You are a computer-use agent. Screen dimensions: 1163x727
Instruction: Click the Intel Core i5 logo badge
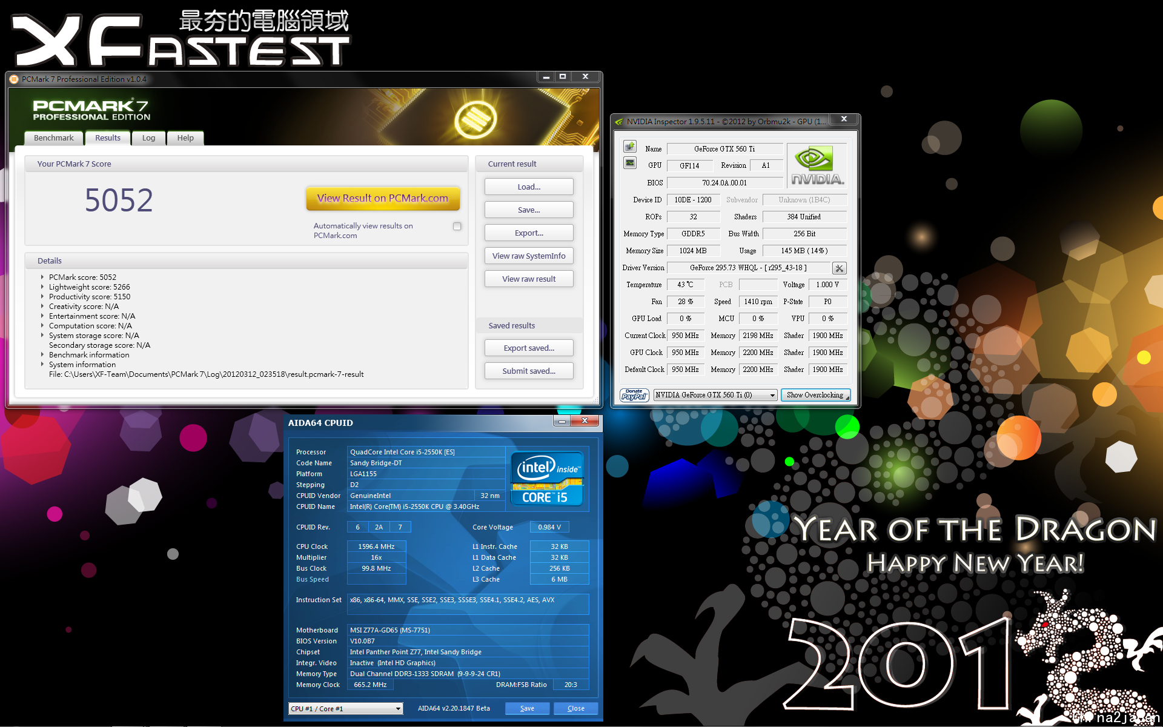(548, 479)
